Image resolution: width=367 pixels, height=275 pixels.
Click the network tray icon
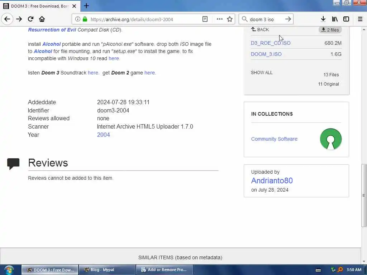pos(333,270)
